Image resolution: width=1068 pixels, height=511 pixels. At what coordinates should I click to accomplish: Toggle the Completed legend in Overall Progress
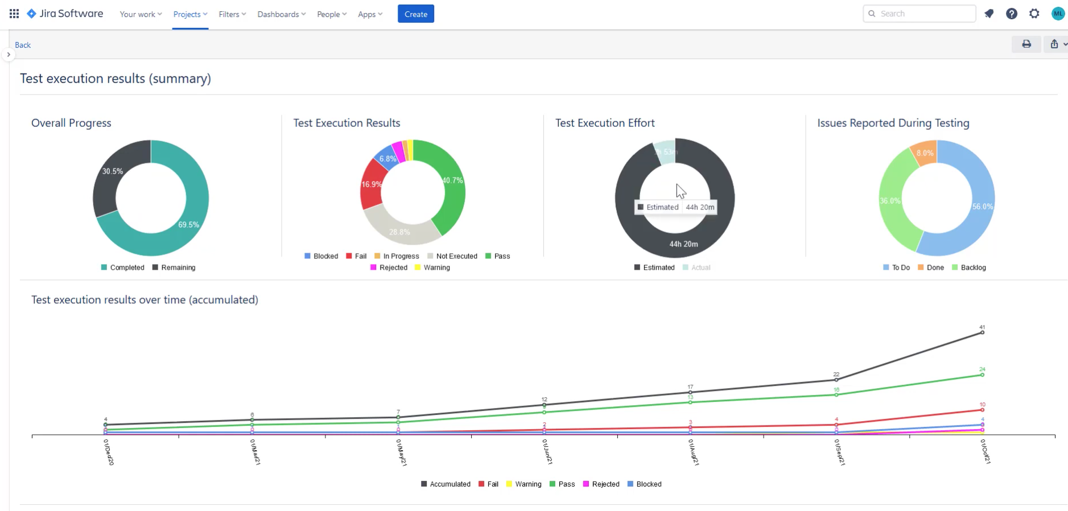click(123, 267)
